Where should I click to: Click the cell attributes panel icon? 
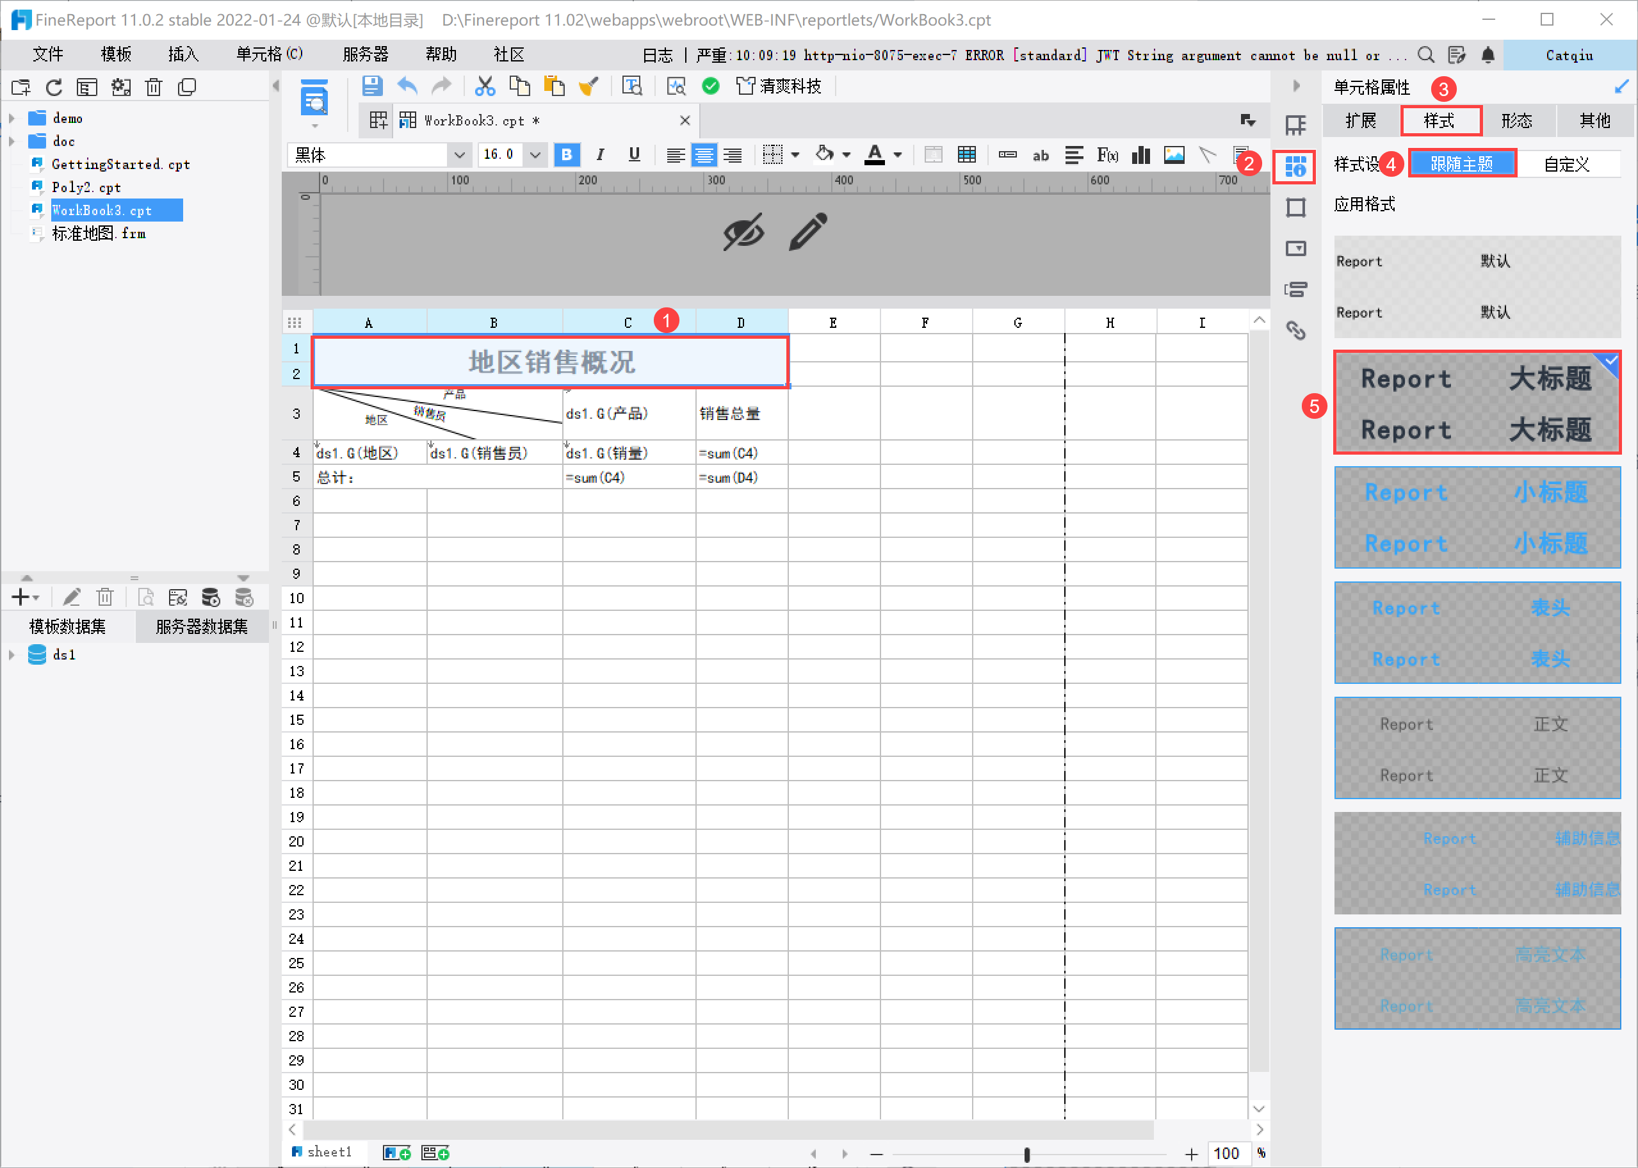[x=1295, y=167]
